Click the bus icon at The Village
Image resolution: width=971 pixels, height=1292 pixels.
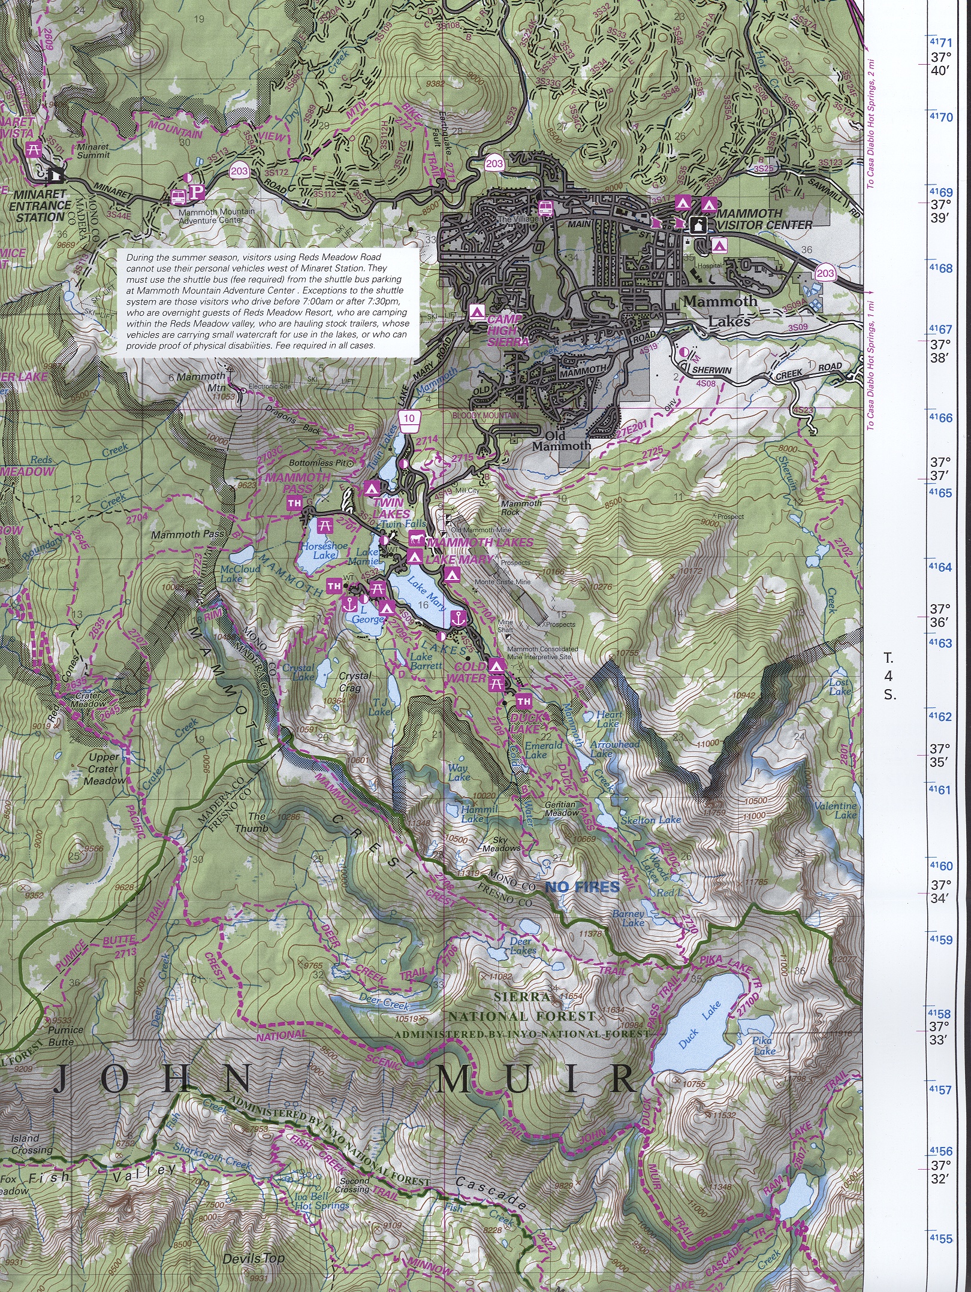(x=545, y=208)
